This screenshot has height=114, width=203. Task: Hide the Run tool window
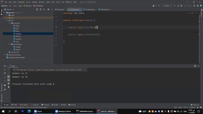tap(199, 66)
